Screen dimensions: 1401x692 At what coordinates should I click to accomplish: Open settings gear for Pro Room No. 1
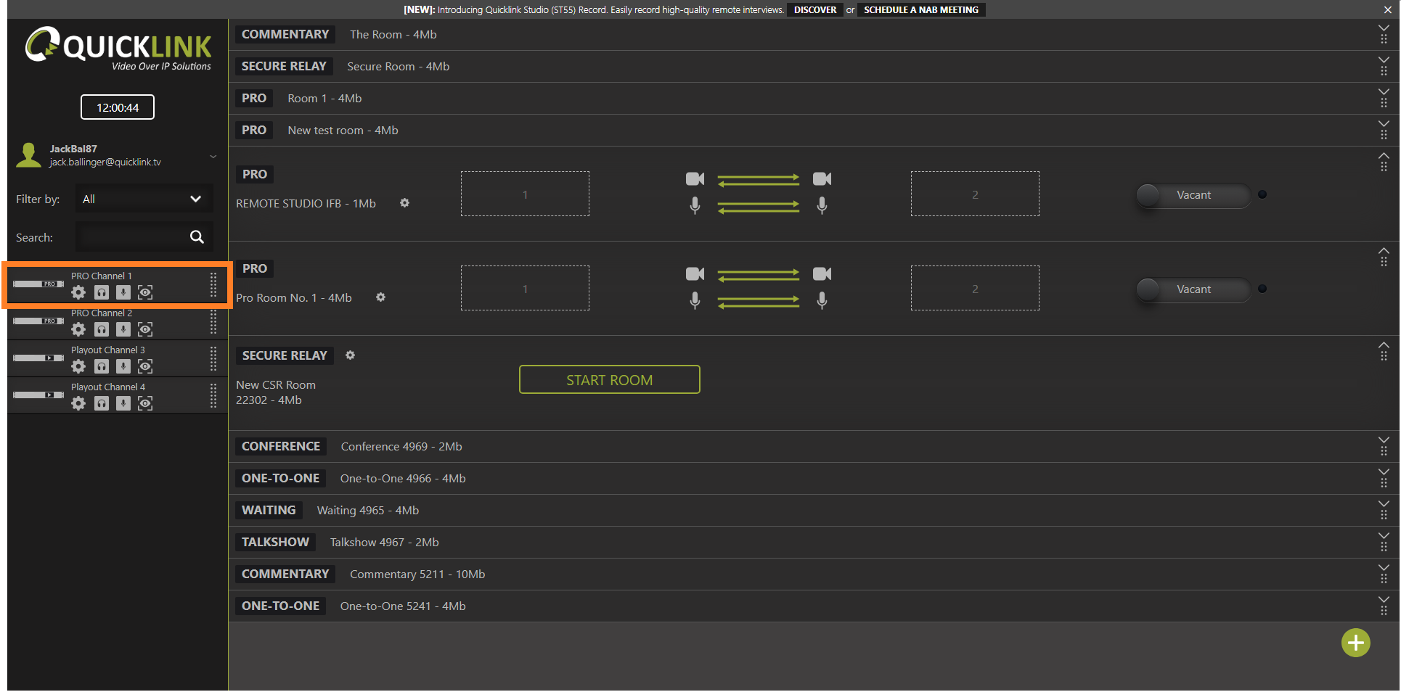pyautogui.click(x=380, y=297)
